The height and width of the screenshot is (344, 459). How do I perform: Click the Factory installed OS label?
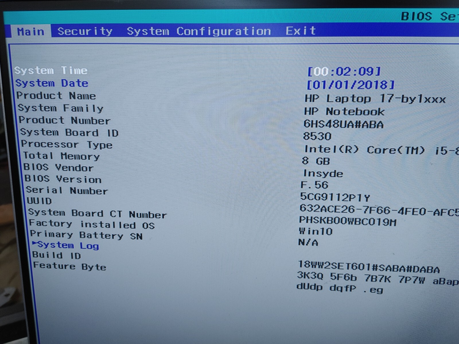click(x=92, y=224)
